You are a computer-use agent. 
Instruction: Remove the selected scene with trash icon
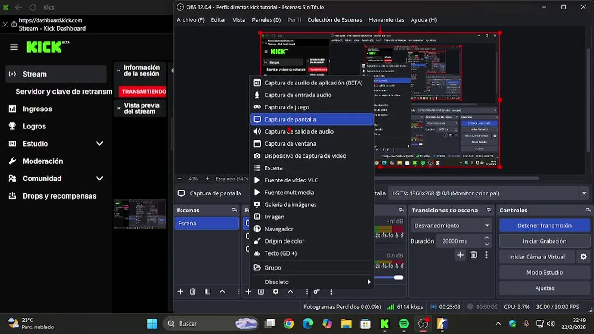point(193,291)
